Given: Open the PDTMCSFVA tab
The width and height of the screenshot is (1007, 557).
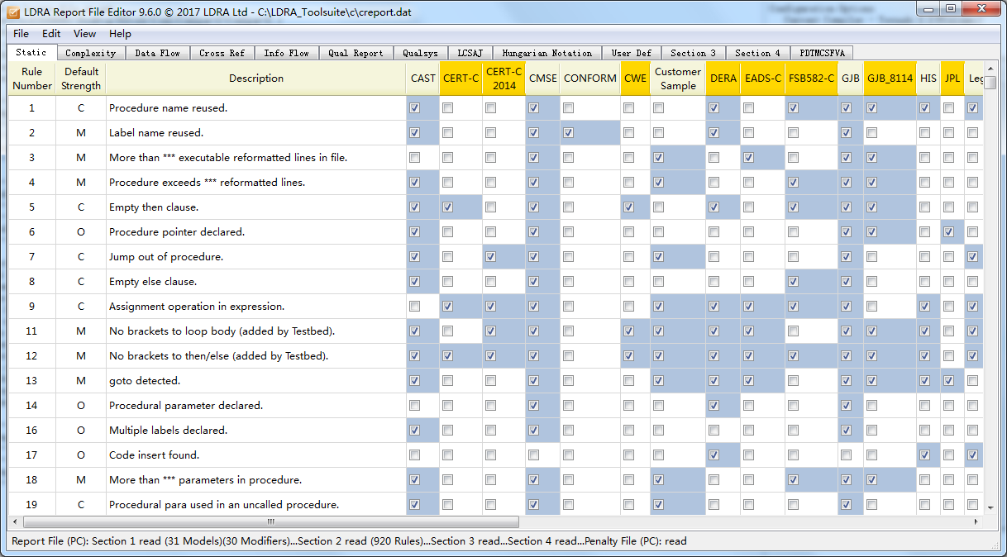Looking at the screenshot, I should 822,53.
